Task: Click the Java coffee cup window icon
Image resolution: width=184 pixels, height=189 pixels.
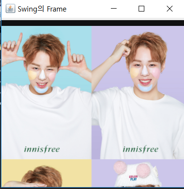Action: coord(11,9)
